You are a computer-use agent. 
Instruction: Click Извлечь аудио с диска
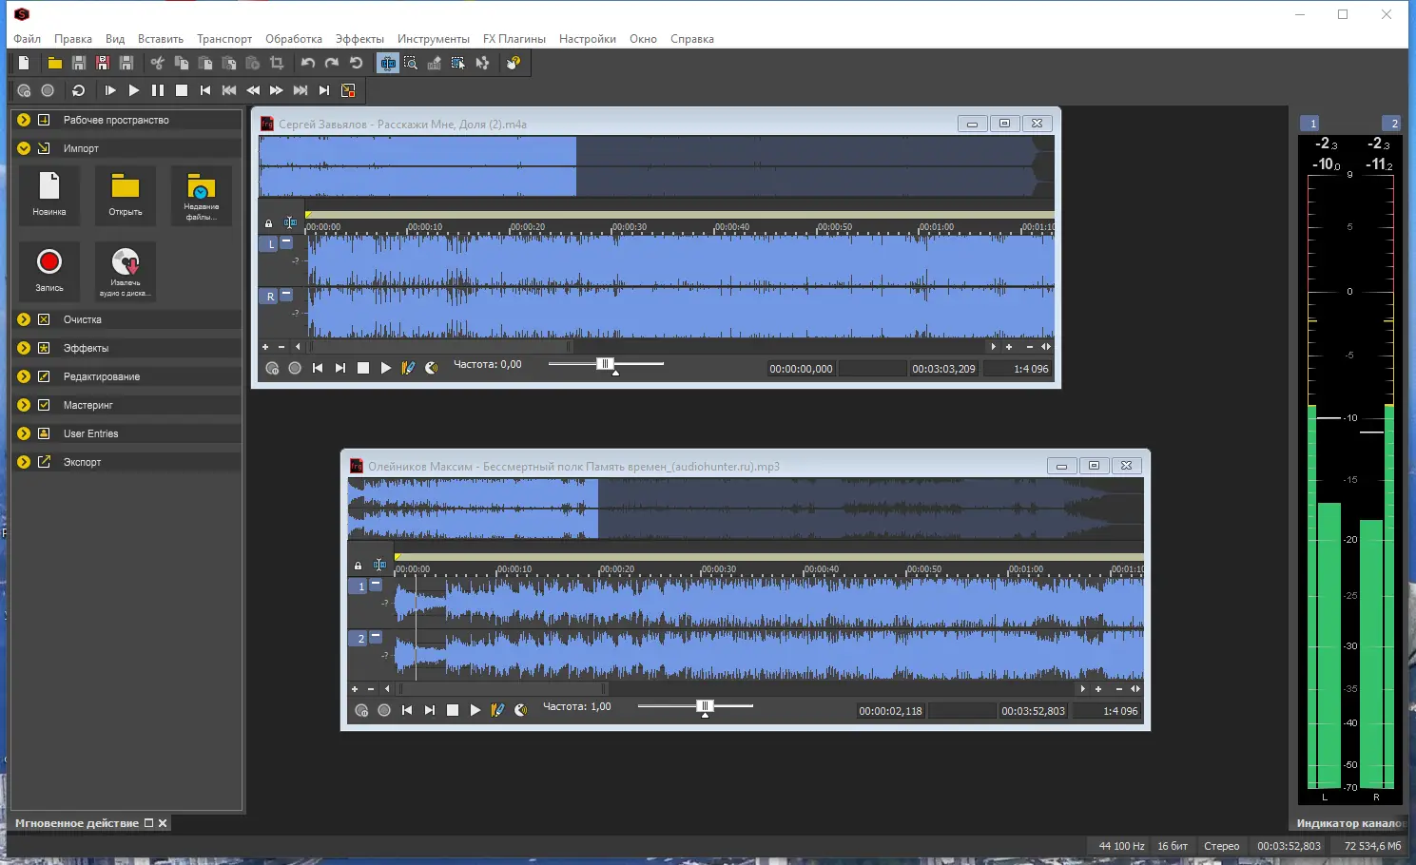click(126, 271)
